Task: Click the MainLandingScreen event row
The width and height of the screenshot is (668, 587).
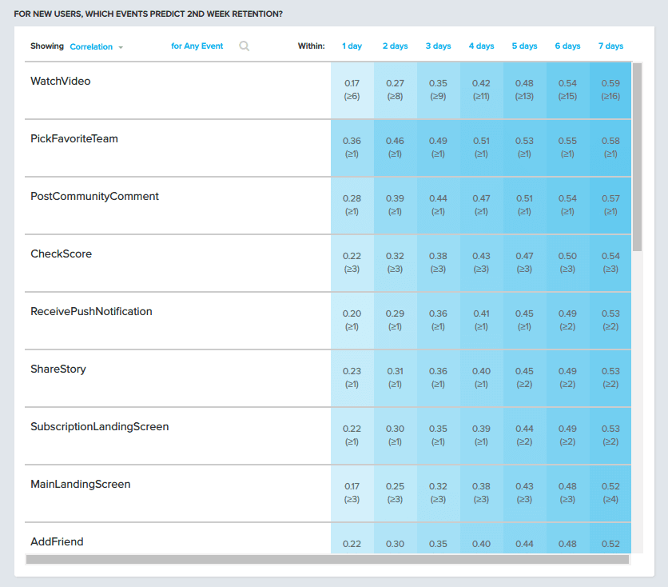Action: (x=80, y=485)
